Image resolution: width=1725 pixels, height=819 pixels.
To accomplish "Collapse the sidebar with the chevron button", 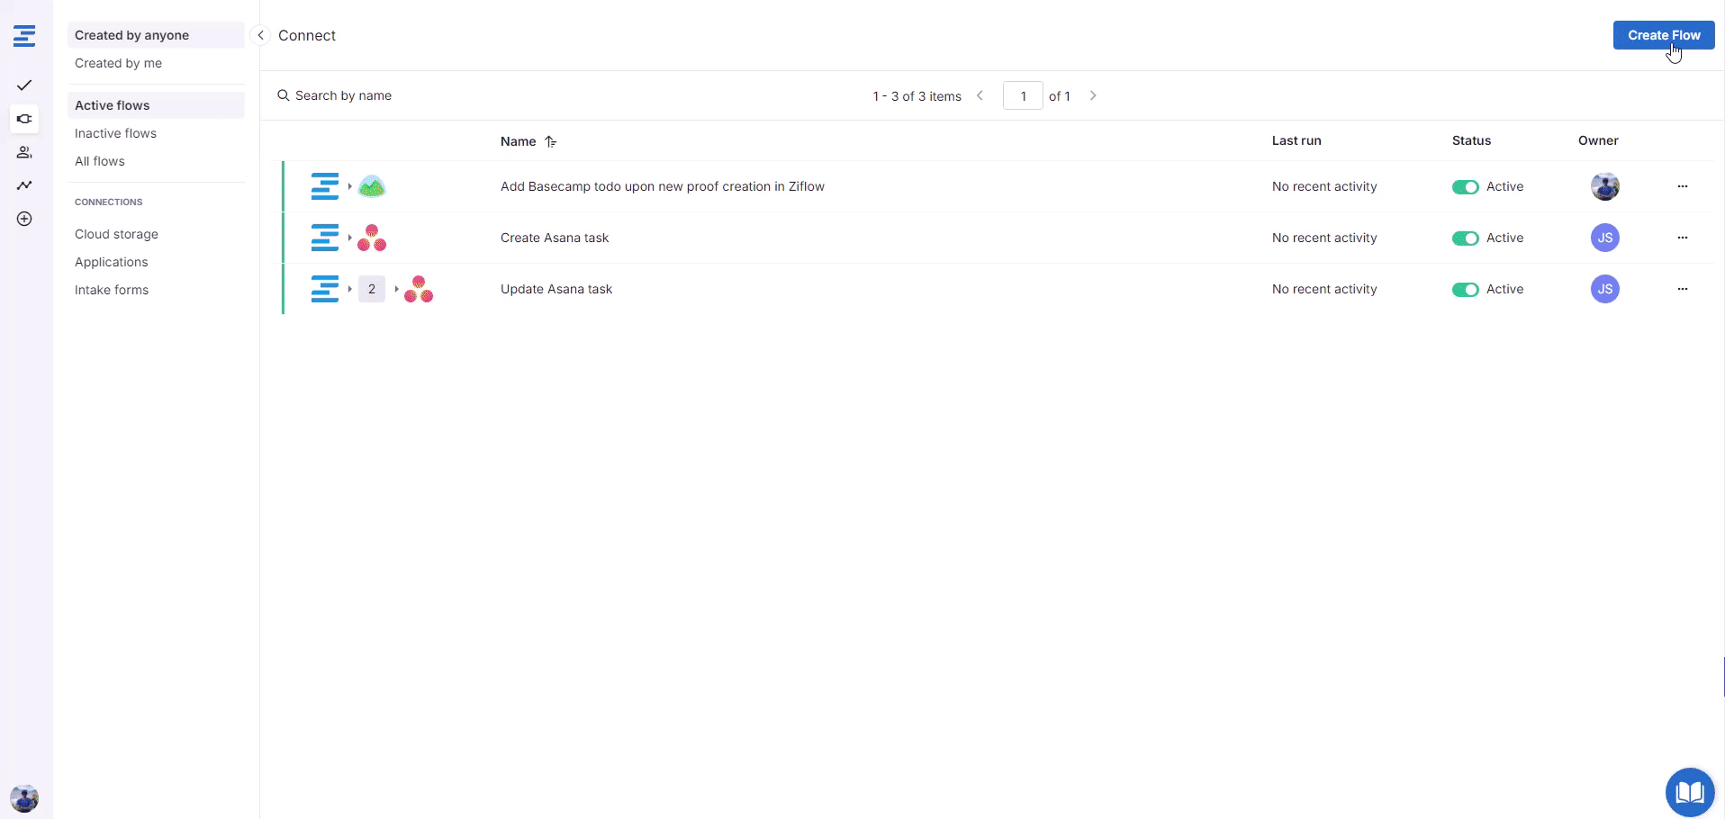I will click(x=260, y=35).
